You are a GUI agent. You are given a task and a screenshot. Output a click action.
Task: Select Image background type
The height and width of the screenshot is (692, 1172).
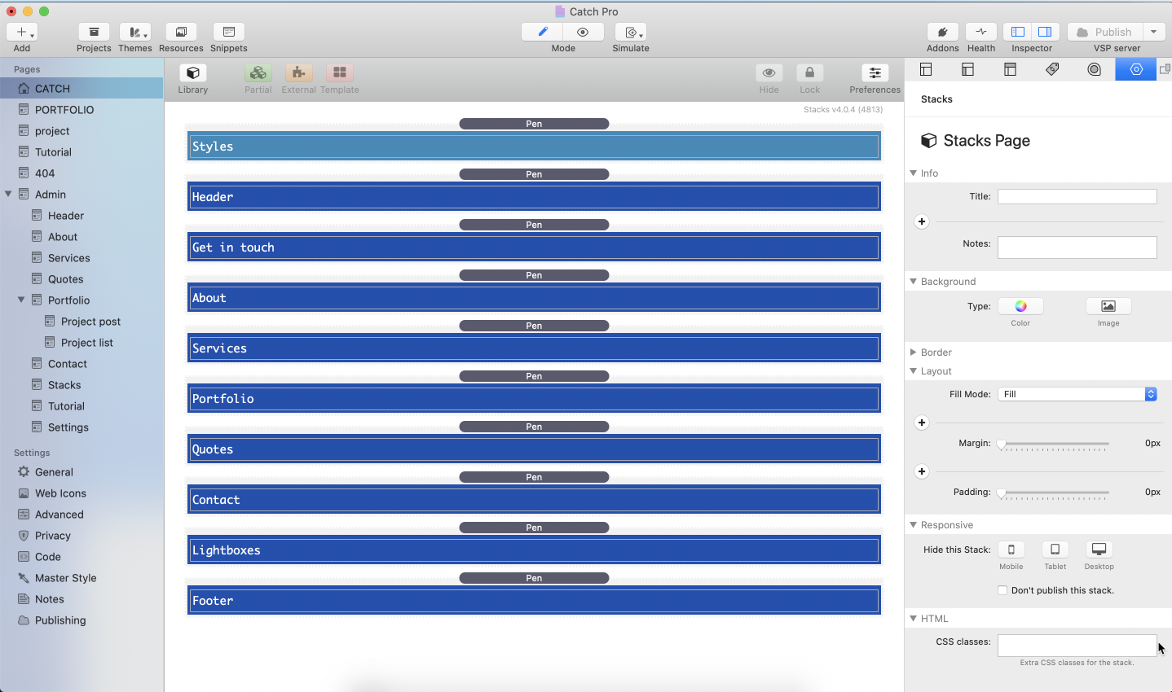[1108, 307]
